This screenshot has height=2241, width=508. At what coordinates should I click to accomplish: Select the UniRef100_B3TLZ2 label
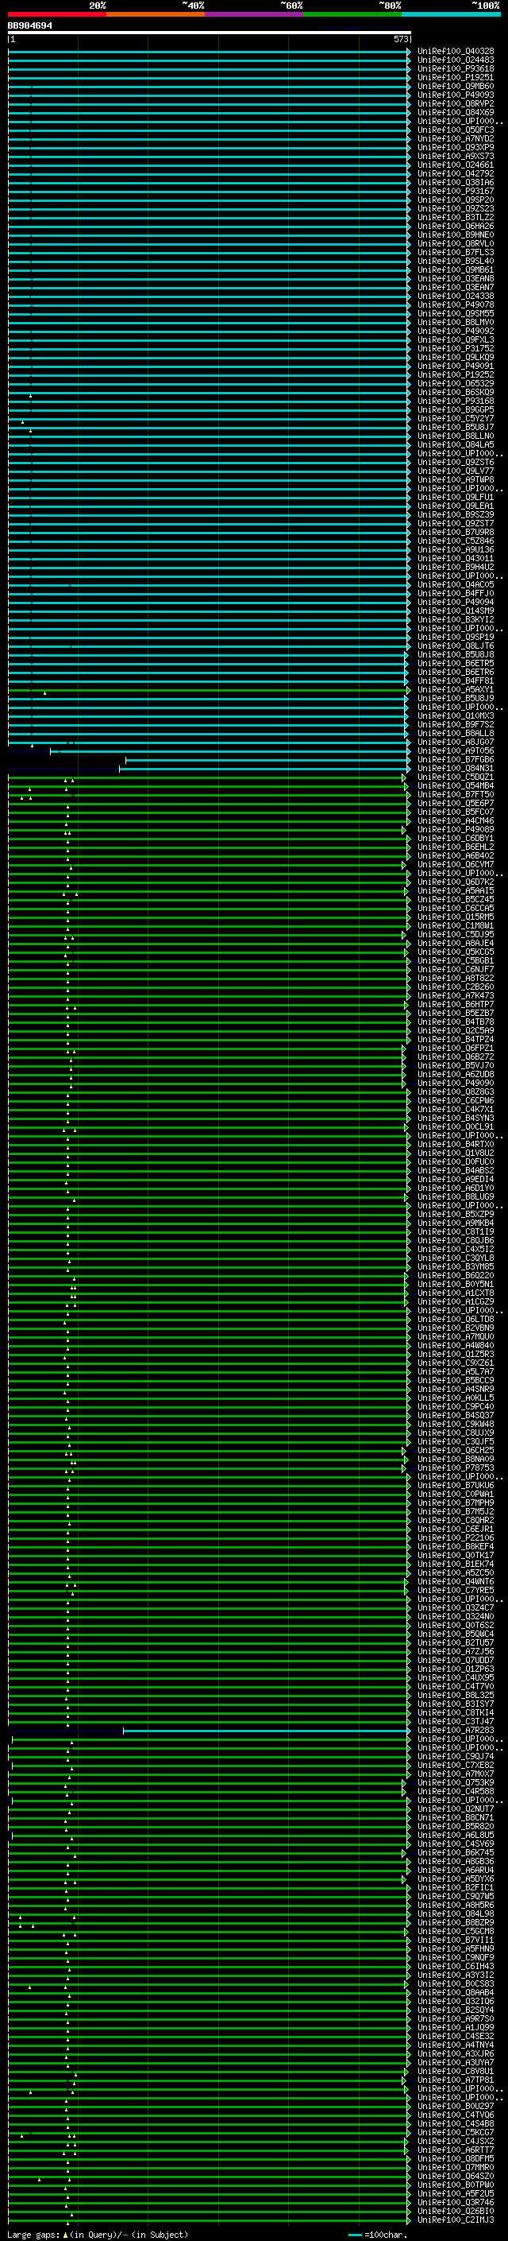(x=455, y=216)
